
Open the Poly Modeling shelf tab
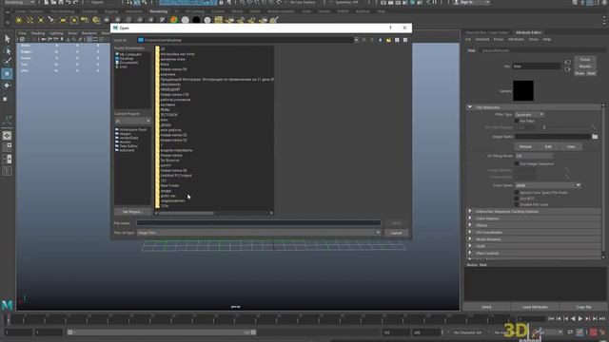63,11
